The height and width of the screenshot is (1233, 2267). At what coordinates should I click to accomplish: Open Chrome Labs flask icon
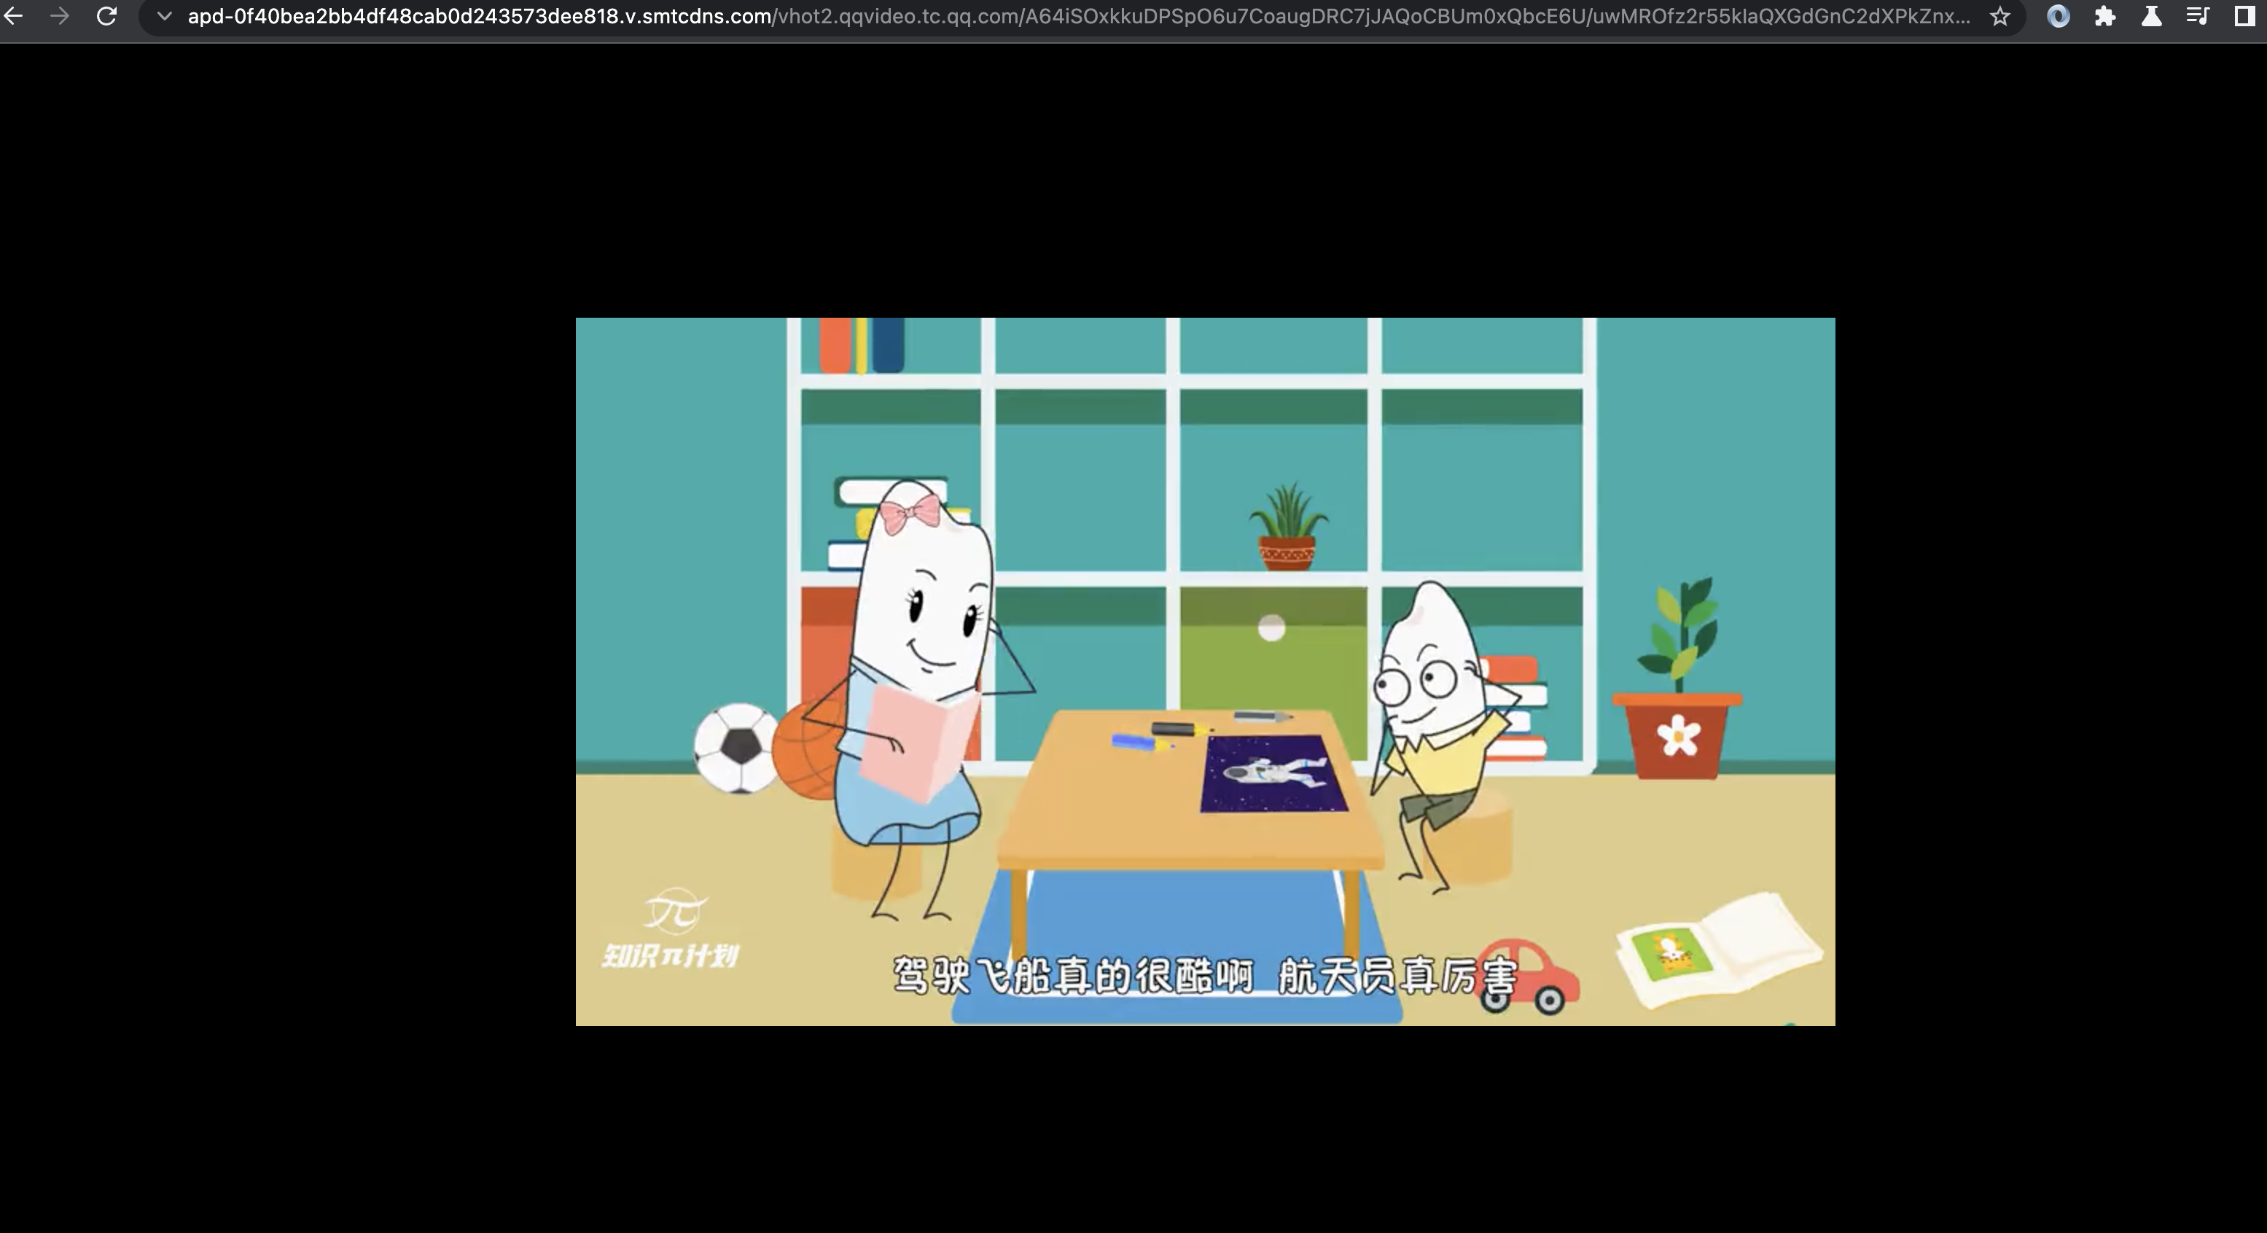tap(2152, 16)
